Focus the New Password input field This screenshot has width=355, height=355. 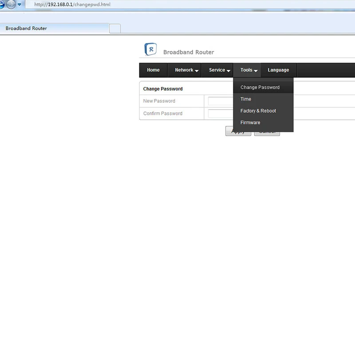coord(221,101)
